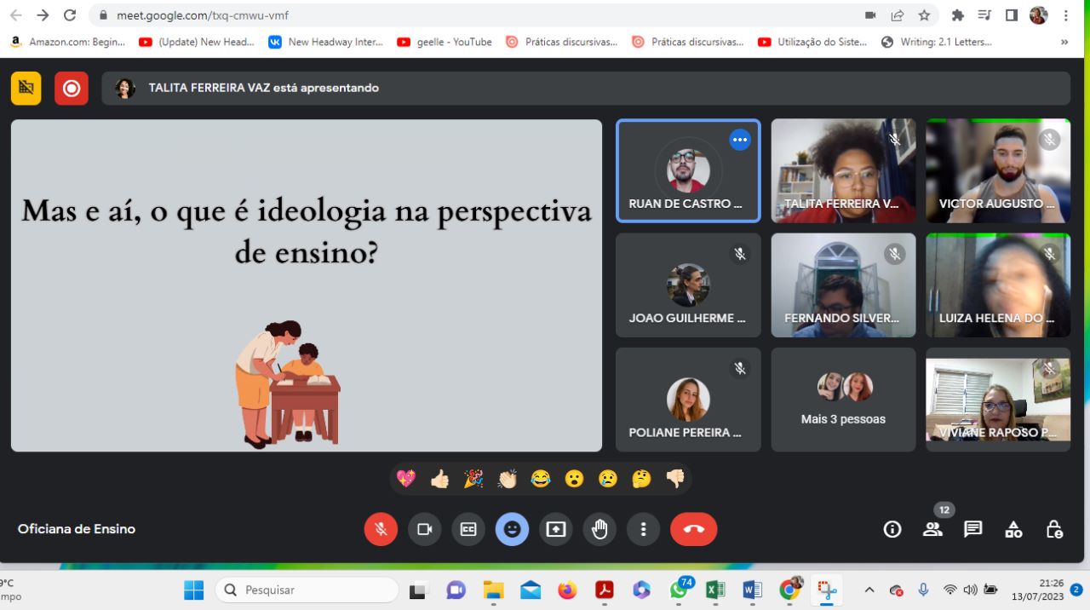Open Firefox from the taskbar

568,590
